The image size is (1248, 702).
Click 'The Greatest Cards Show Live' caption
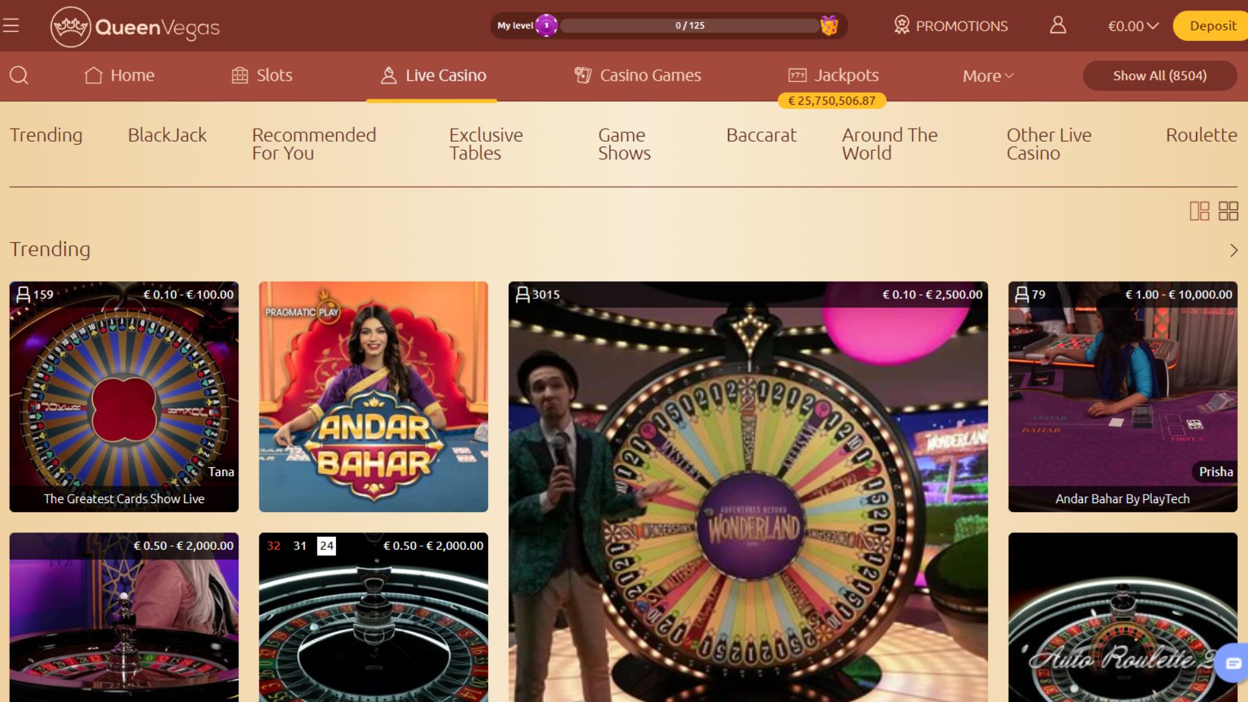124,499
